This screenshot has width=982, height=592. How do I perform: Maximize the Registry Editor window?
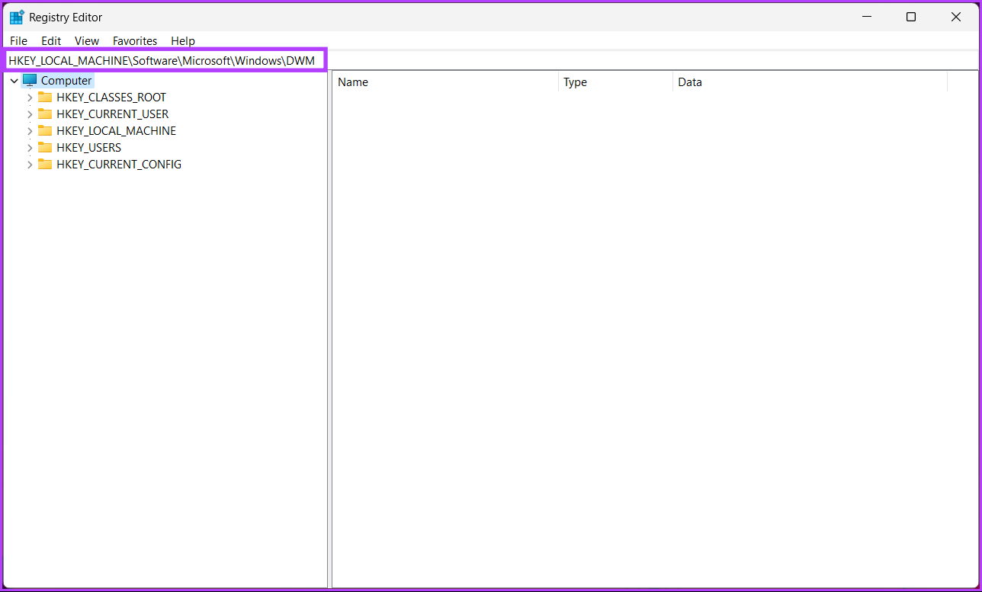tap(911, 17)
